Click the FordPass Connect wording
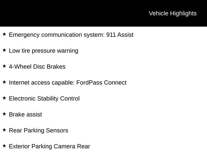Screen dimensions: 207x155 point(101,83)
